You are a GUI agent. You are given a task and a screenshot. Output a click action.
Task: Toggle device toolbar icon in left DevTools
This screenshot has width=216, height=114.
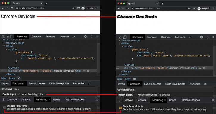(x=9, y=37)
